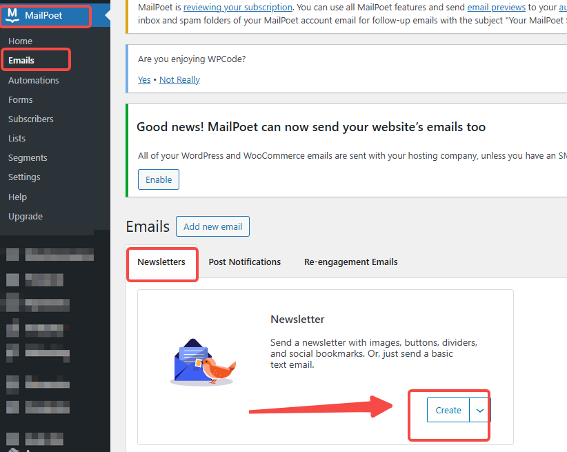Switch to the Post Notifications tab
The image size is (567, 452).
click(245, 262)
